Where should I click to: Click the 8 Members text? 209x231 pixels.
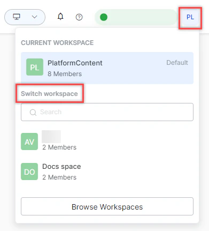(65, 74)
